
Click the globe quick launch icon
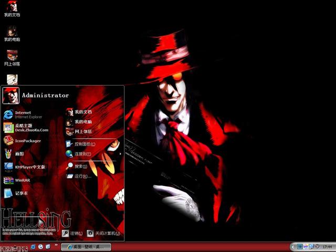41,247
